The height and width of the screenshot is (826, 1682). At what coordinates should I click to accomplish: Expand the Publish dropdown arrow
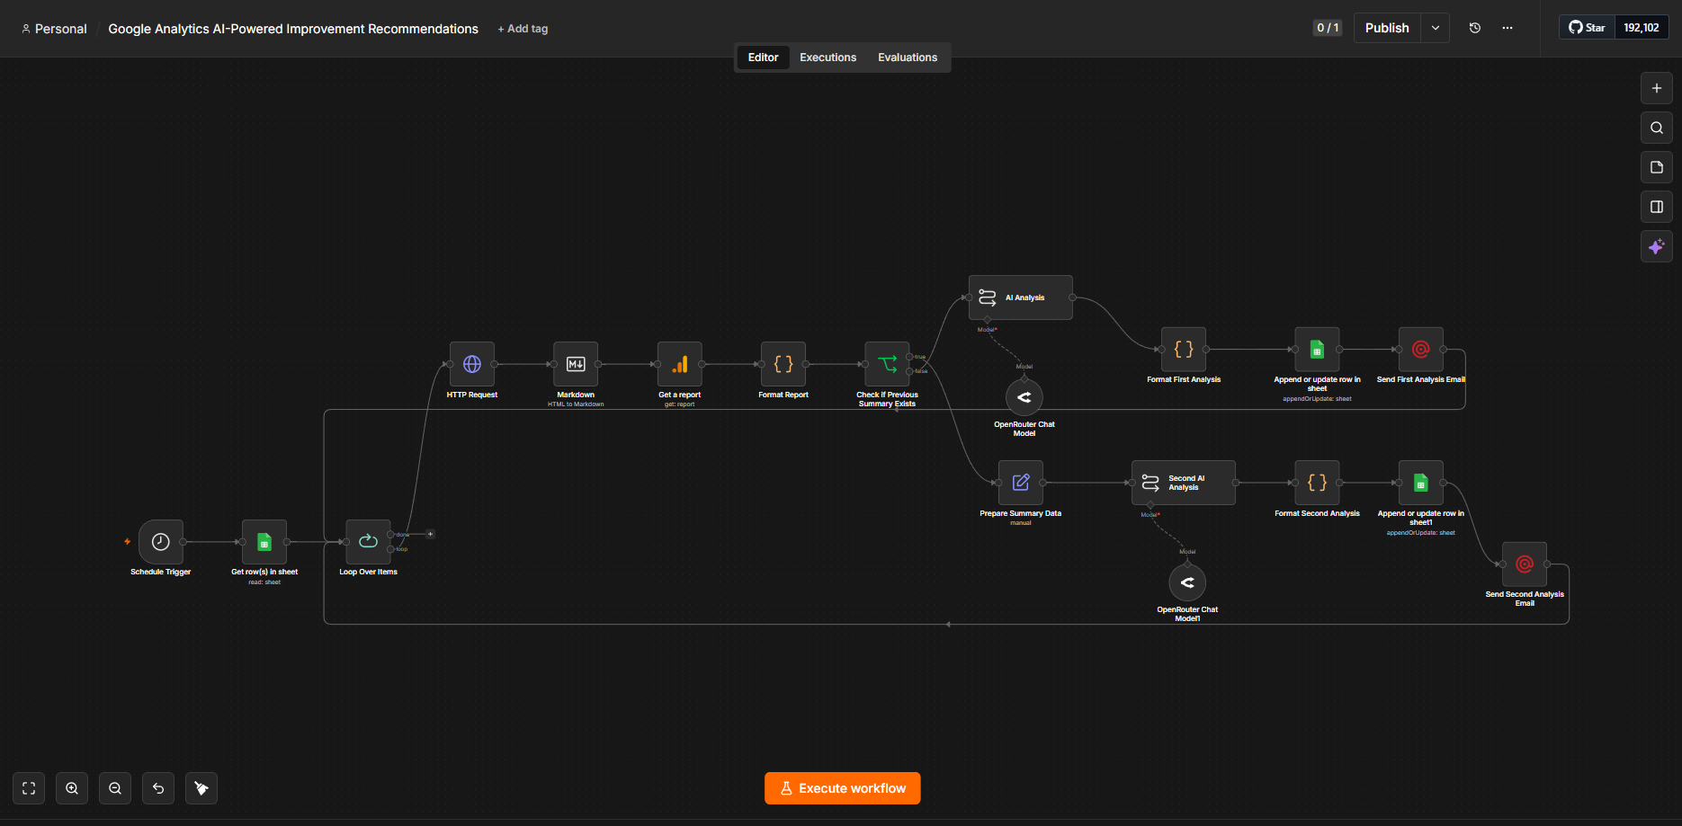click(x=1436, y=28)
